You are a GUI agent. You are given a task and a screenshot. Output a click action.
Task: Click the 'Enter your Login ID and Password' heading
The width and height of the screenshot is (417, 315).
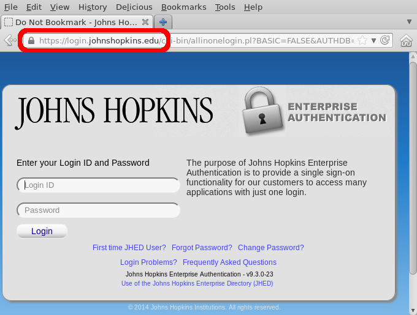coord(83,163)
